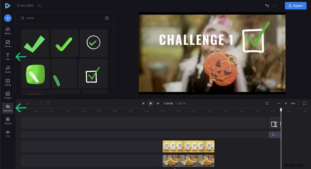Open the Text tool panel

pos(8,56)
